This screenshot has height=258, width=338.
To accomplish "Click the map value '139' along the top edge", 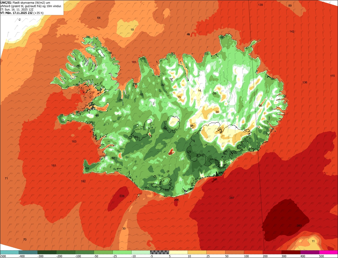I will click(260, 5).
